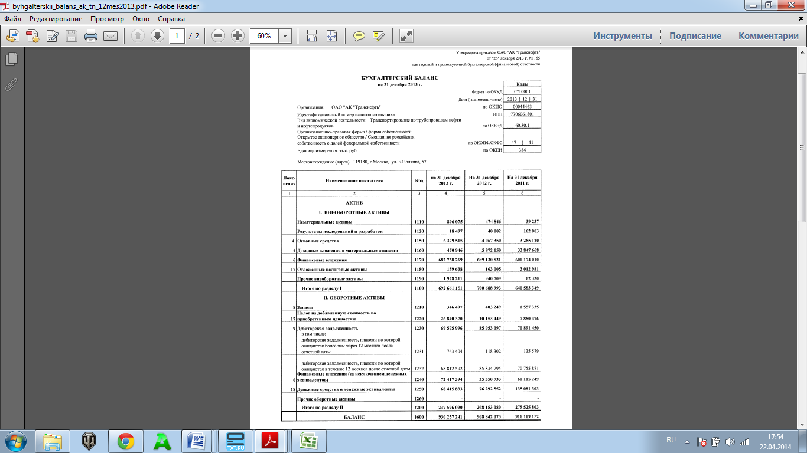Open green A application in taskbar

162,441
